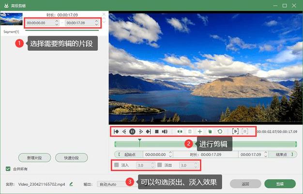Viewport: 303px width, 194px height.
Task: Play the selected segment with bracketed play icon
Action: (x=235, y=132)
